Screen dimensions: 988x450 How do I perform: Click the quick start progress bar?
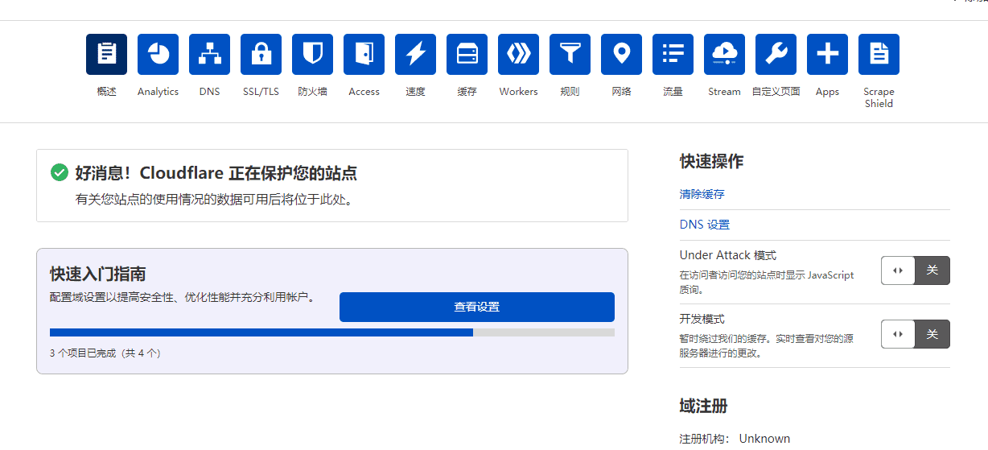point(331,332)
